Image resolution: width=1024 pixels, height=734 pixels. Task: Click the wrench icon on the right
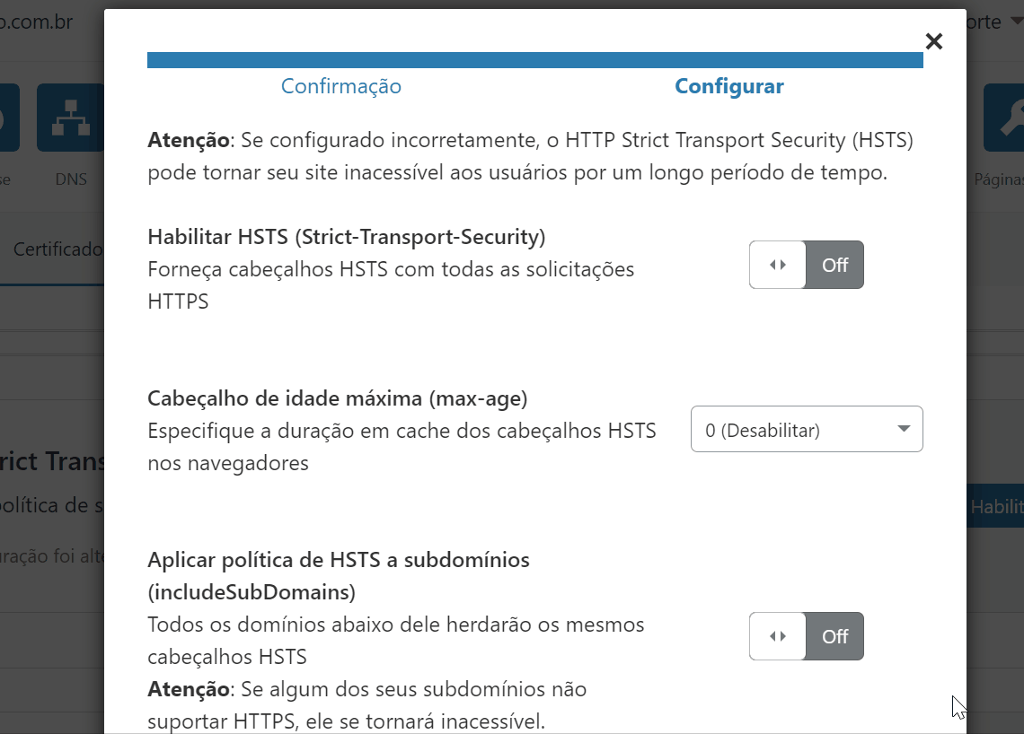coord(1003,118)
